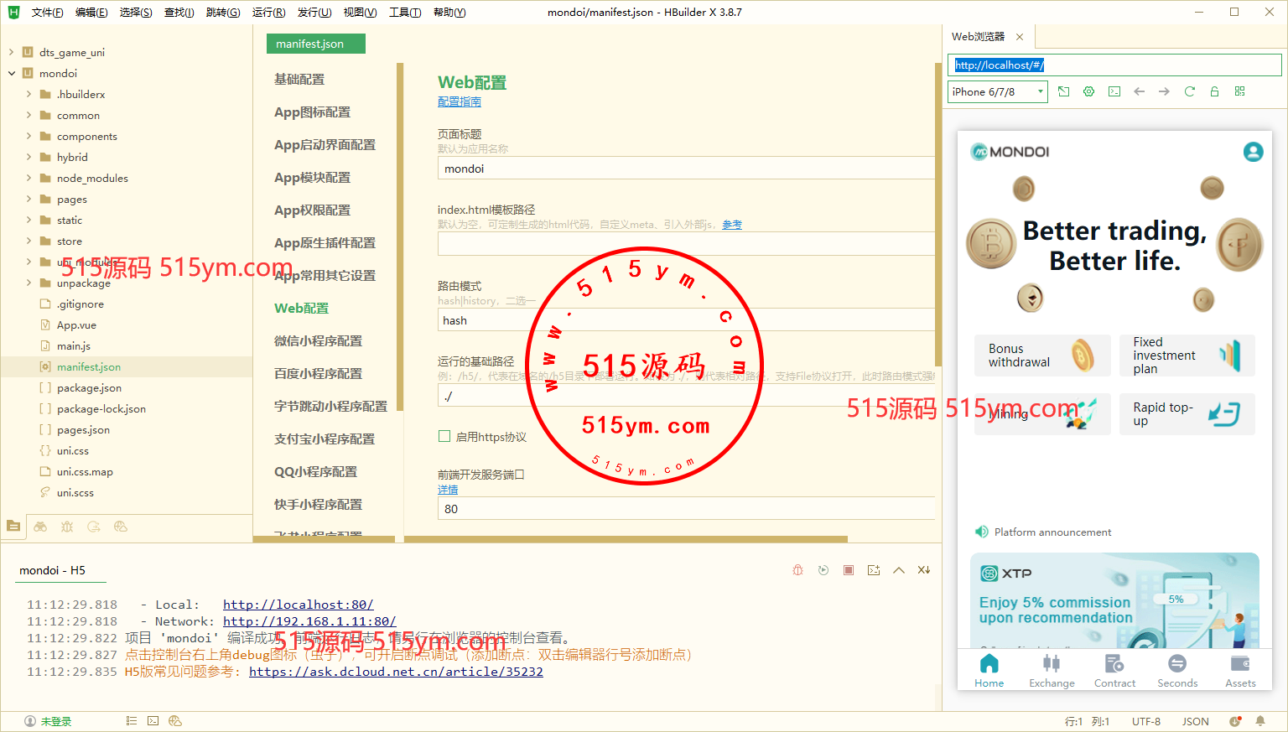Click the rerun icon in console toolbar
Screen dimensions: 1288x732
click(x=823, y=570)
